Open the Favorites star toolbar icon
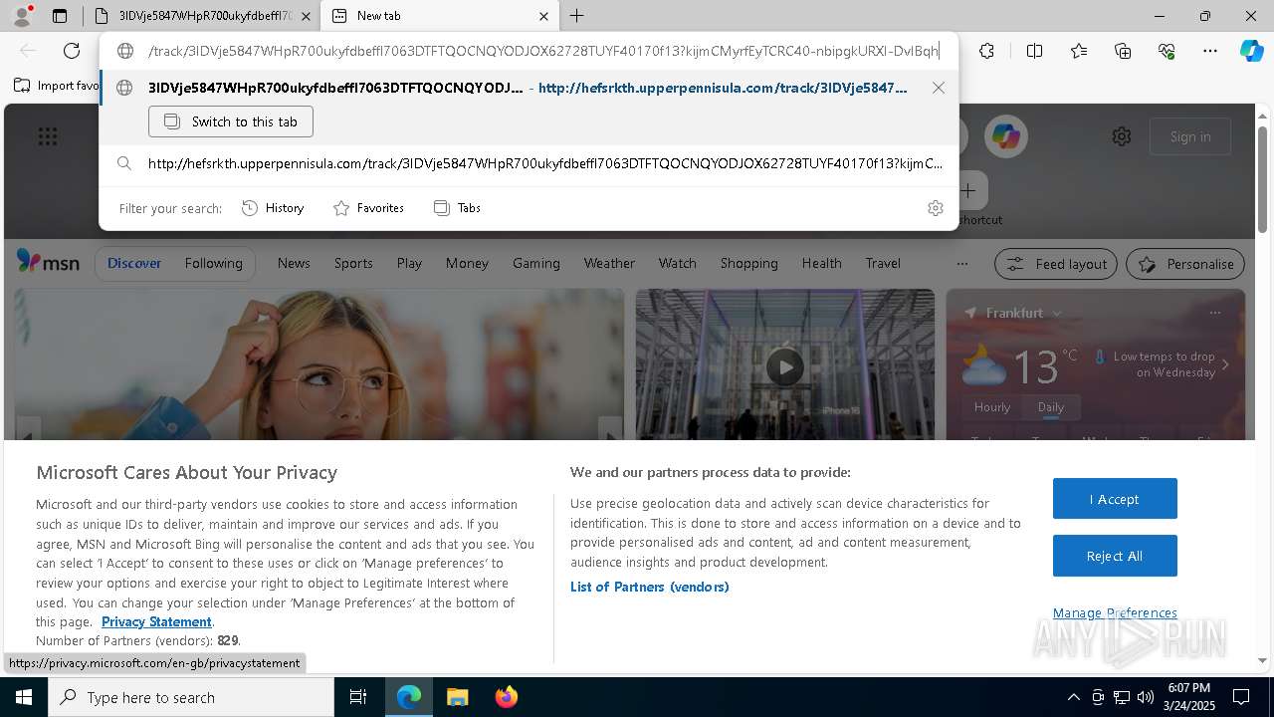 [x=1079, y=51]
